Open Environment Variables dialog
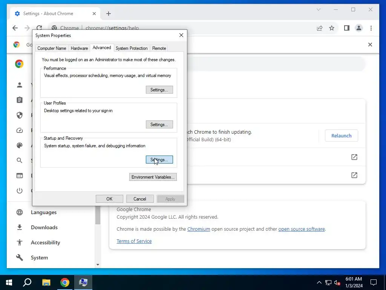Image resolution: width=386 pixels, height=290 pixels. coord(153,177)
